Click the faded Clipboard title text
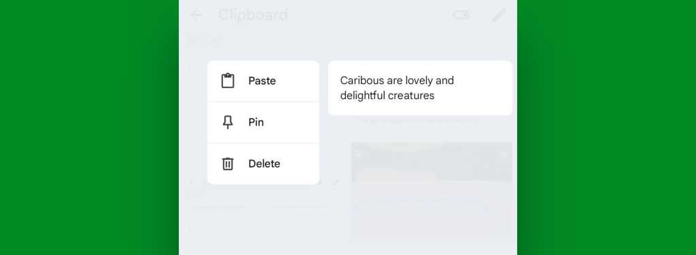696x255 pixels. (253, 16)
